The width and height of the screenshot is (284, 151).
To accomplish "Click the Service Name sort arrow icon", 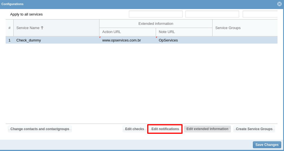I will click(42, 28).
